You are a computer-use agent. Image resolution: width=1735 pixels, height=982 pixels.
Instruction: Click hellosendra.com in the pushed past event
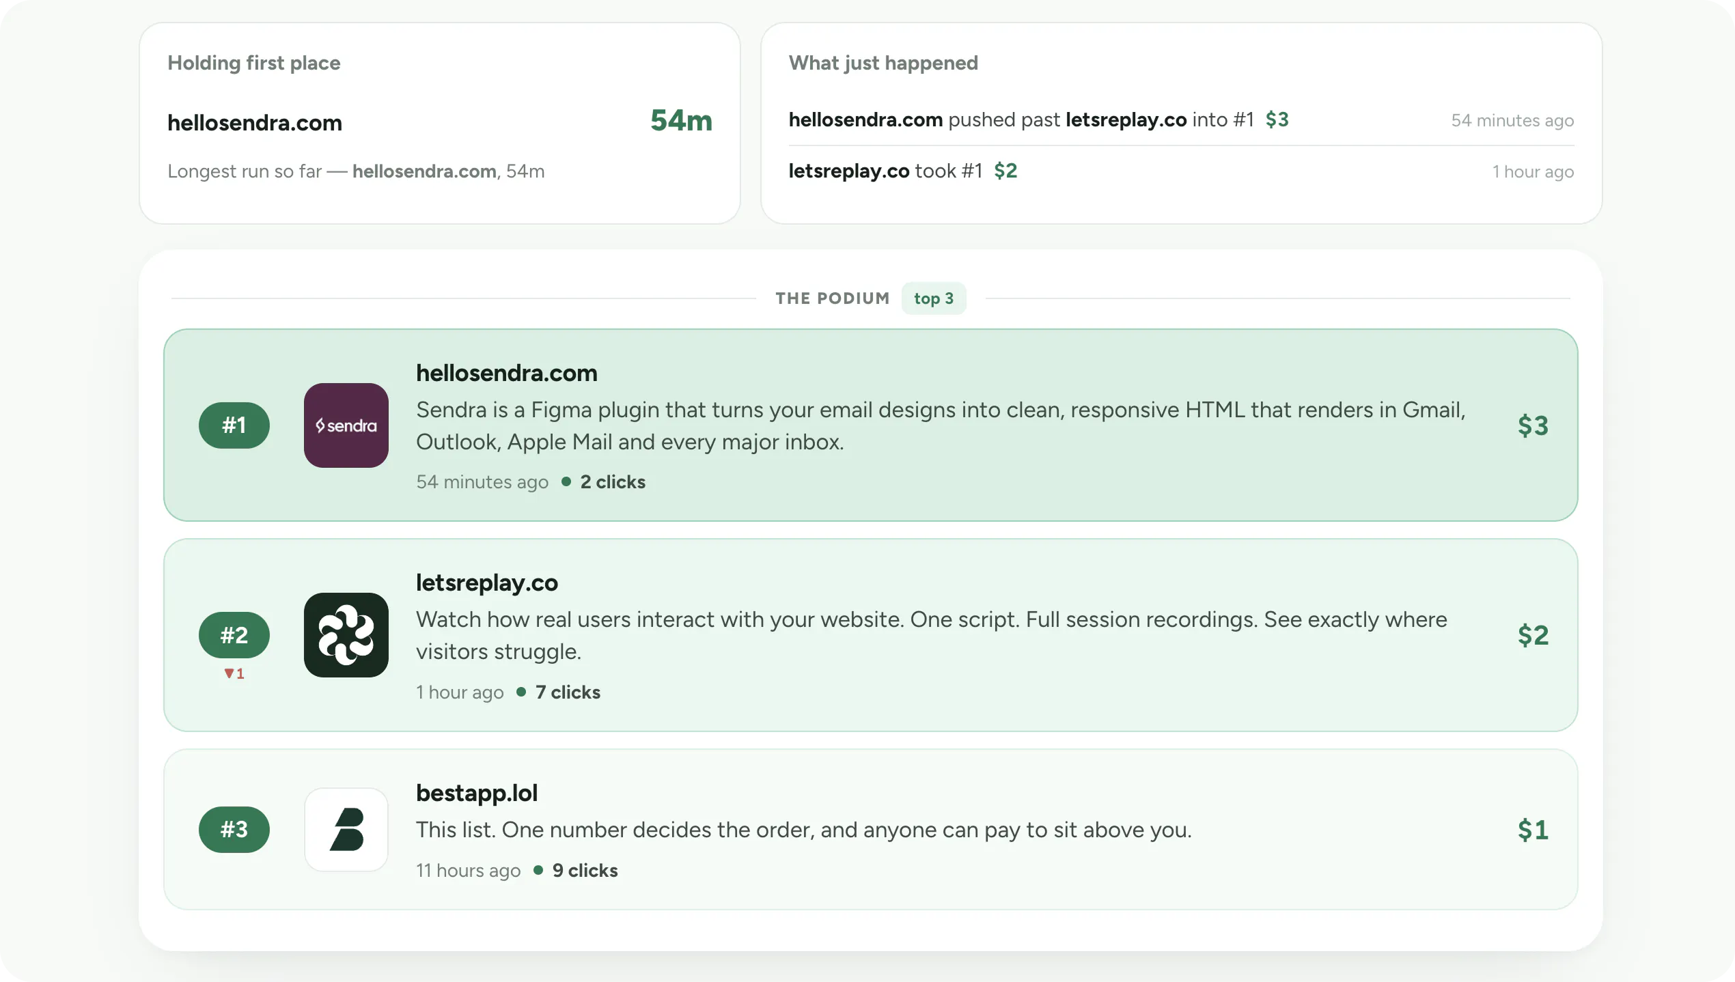click(x=865, y=120)
